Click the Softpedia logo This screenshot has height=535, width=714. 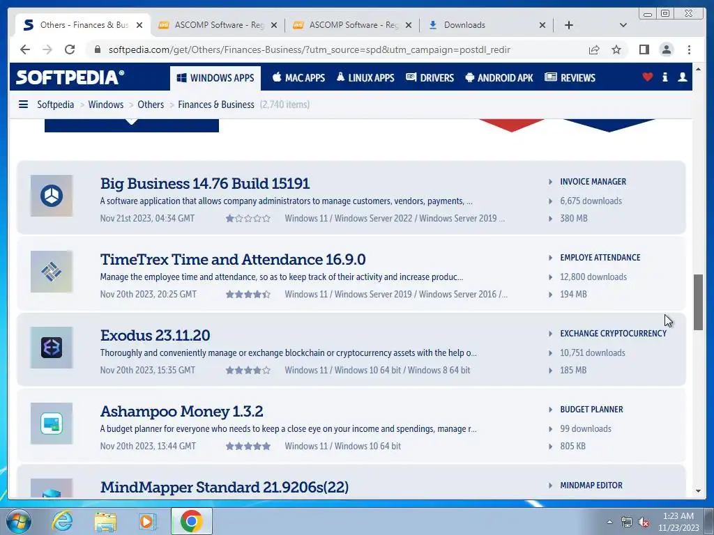[70, 77]
